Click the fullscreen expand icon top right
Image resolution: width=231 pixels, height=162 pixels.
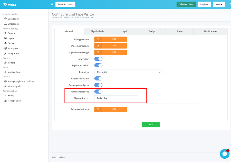point(230,4)
